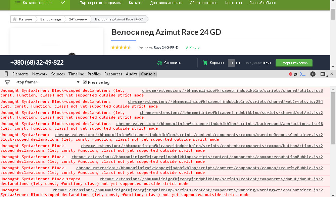Click the dock side toggle icon

[x=323, y=74]
